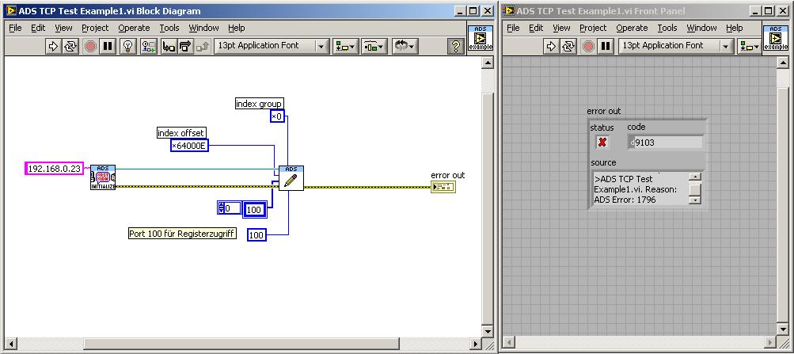Viewport: 794px width, 354px height.
Task: Open Edit menu in Front Panel window
Action: coord(536,28)
